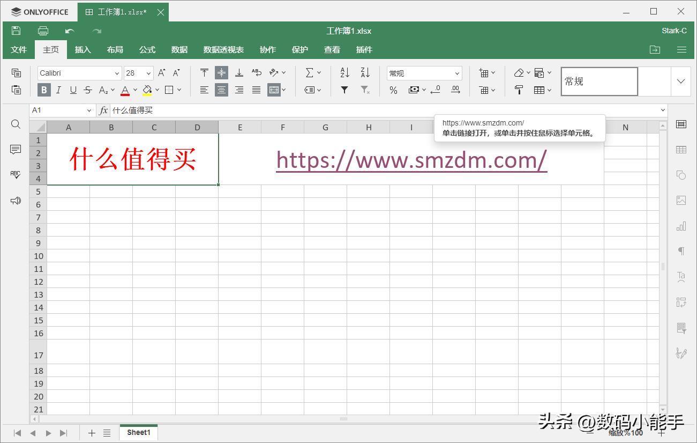The height and width of the screenshot is (443, 697).
Task: Open Text Art settings in the right sidebar
Action: coord(681,276)
